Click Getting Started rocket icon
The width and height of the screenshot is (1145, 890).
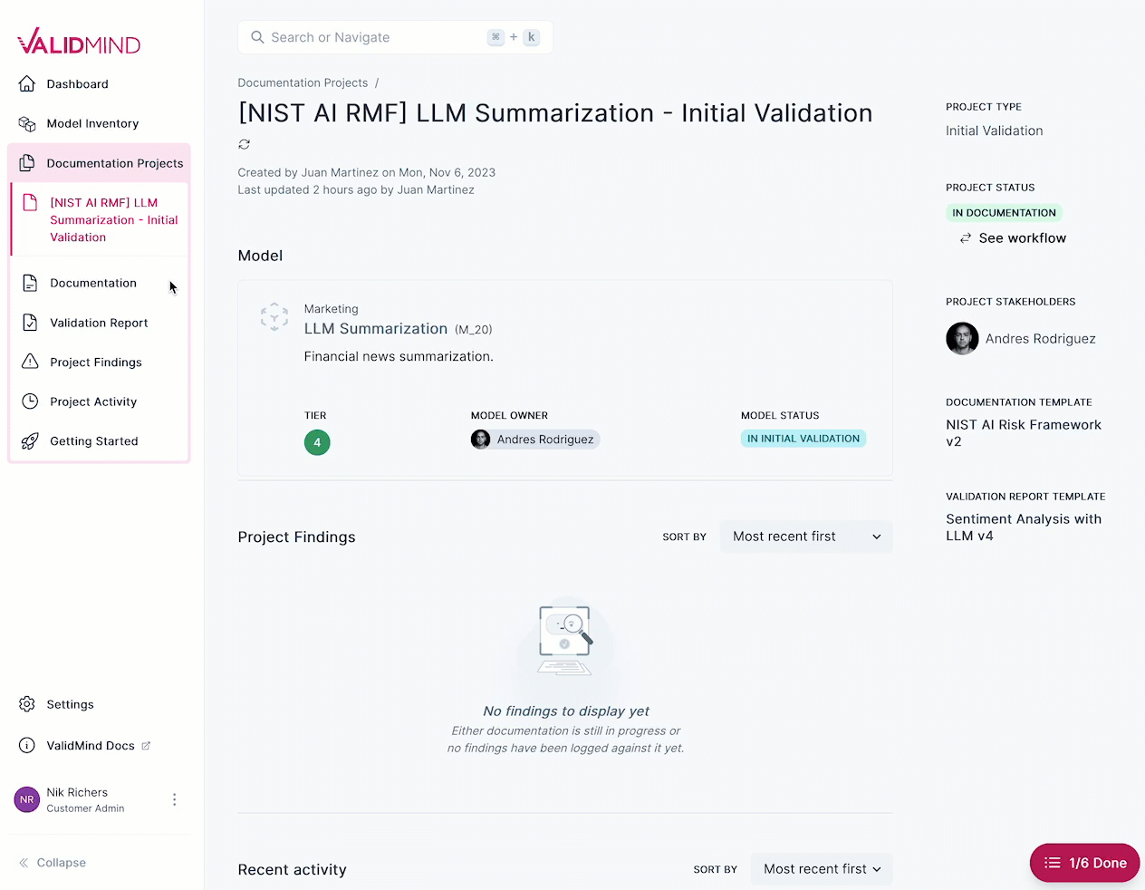[x=30, y=441]
